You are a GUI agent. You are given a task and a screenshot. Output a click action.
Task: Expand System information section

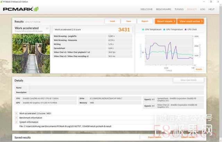point(16,122)
